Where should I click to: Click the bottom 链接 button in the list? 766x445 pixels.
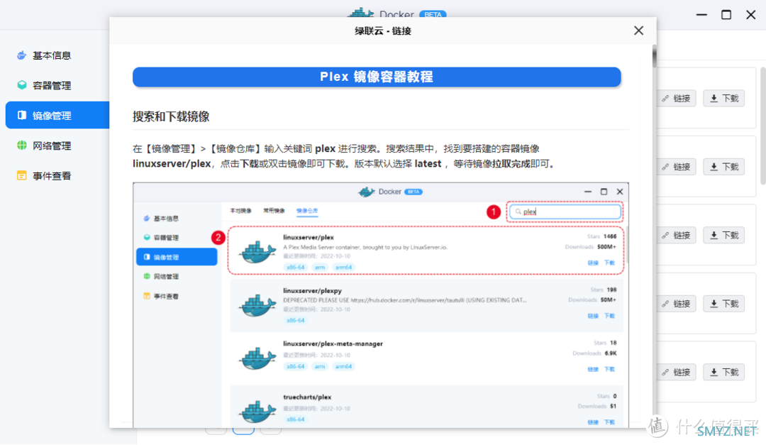point(677,372)
